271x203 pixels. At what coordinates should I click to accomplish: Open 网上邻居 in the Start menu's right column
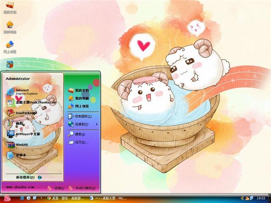point(78,106)
